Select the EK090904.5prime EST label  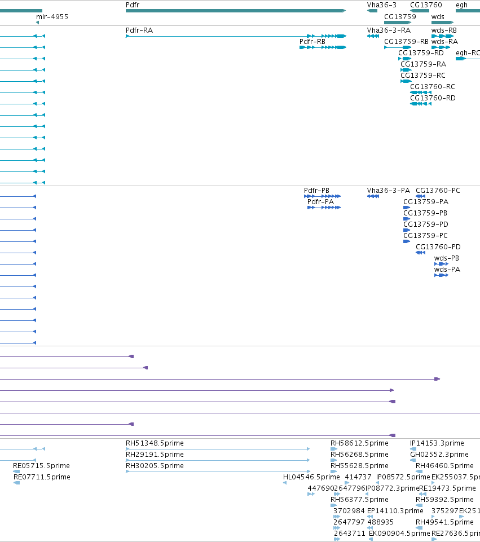pos(399,534)
